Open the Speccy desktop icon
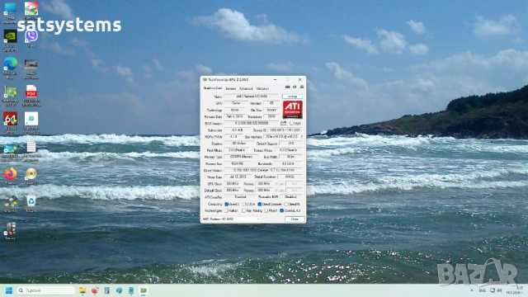The image size is (528, 297). pos(11,229)
